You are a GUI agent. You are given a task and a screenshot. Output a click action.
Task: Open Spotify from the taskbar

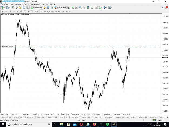[107, 124]
